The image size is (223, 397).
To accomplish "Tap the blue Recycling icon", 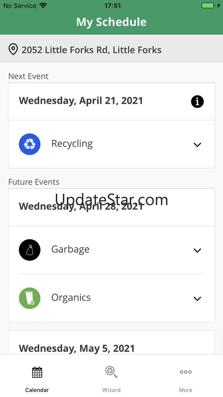I will (30, 144).
